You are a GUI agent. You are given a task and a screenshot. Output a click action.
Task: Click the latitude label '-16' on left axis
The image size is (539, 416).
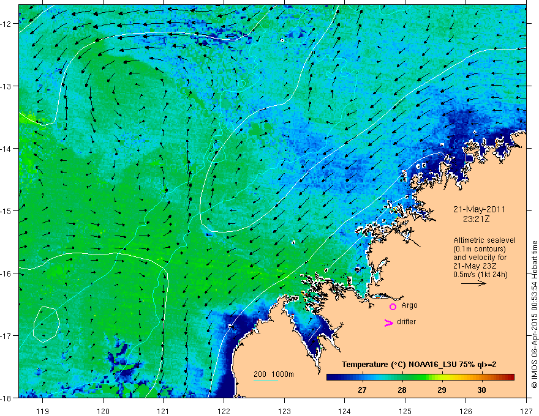[7, 273]
